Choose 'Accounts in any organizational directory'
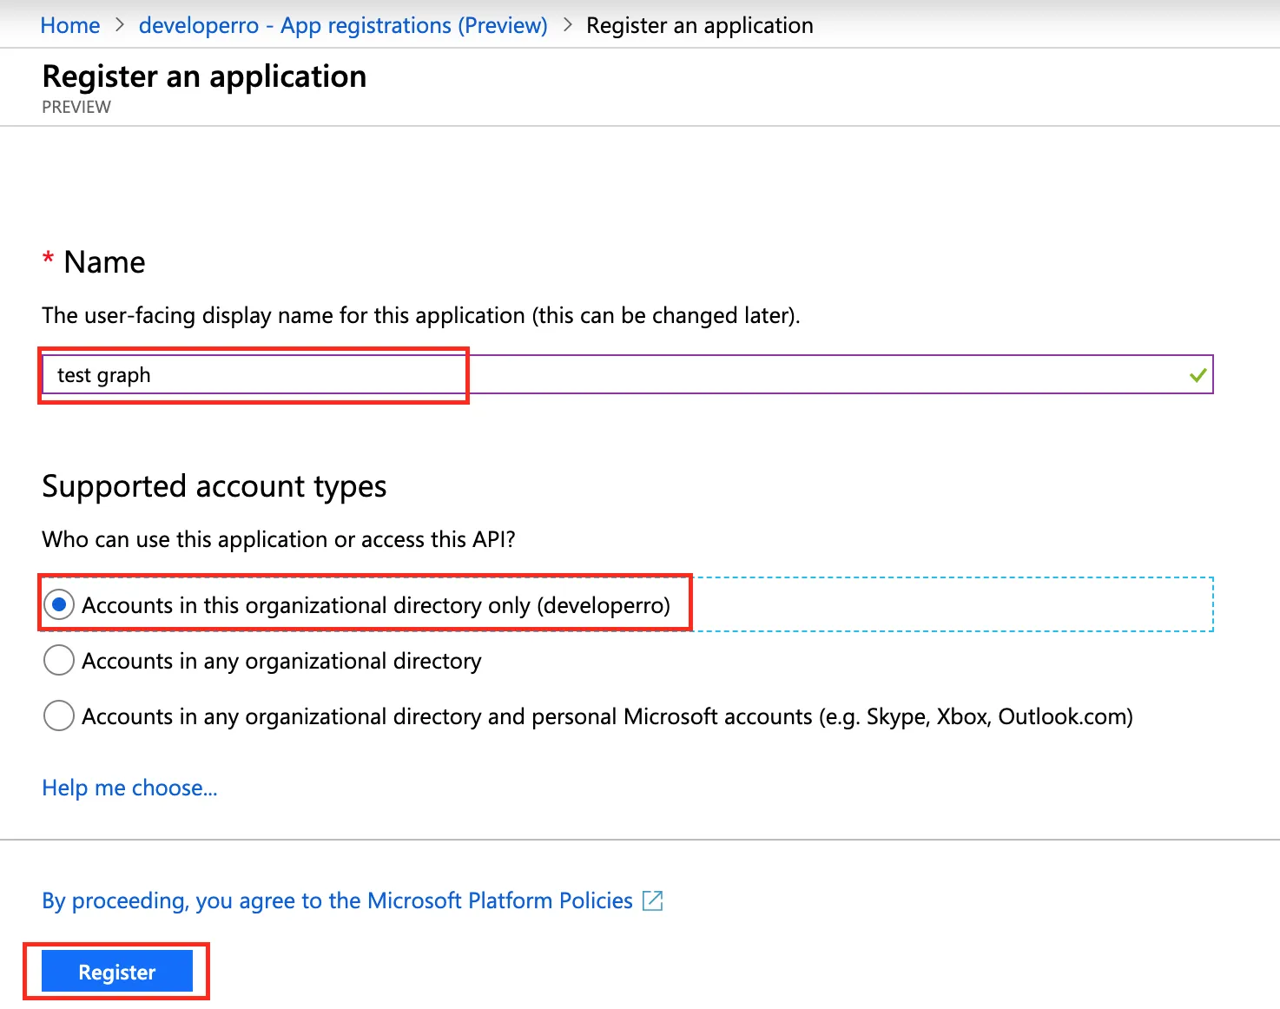Image resolution: width=1280 pixels, height=1009 pixels. click(x=58, y=660)
